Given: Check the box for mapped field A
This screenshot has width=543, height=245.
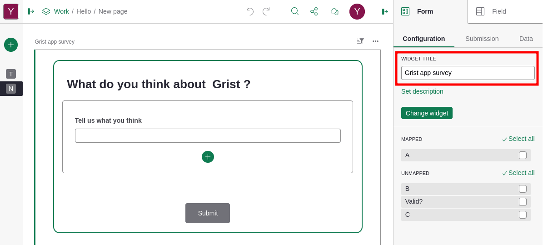Looking at the screenshot, I should [523, 155].
